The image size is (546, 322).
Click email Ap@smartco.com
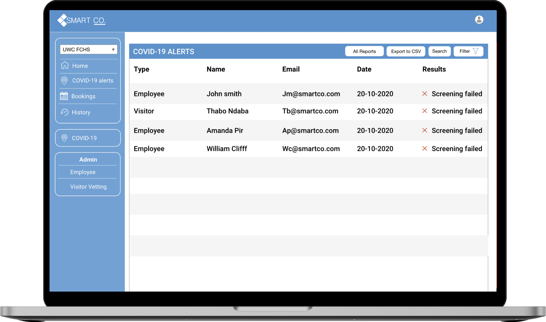point(310,131)
